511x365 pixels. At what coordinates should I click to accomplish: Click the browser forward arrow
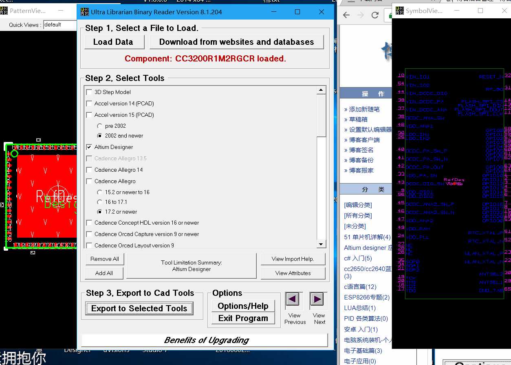[x=361, y=15]
